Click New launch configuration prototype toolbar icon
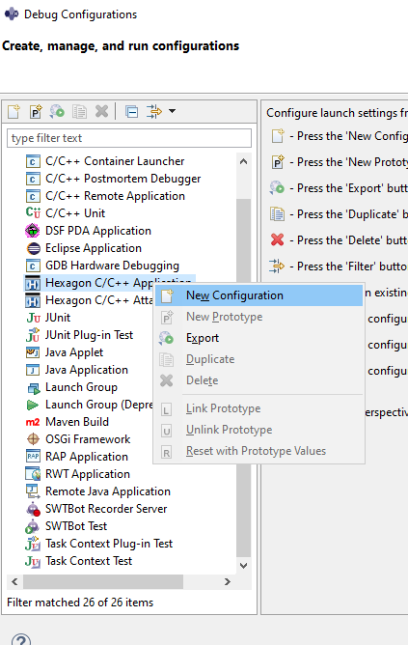The width and height of the screenshot is (408, 645). (36, 111)
